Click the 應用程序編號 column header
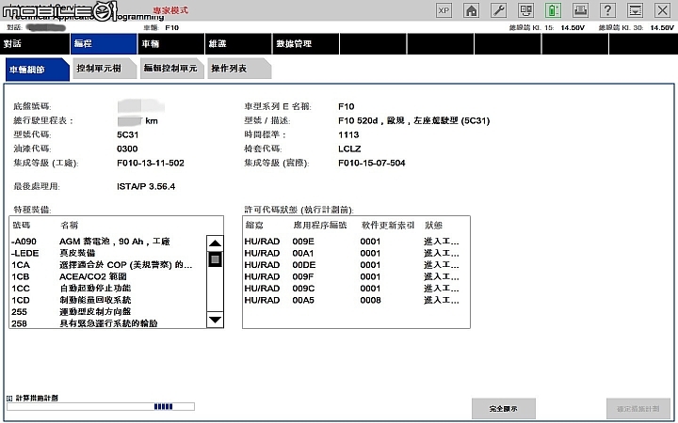Viewport: 678px width, 423px height. (320, 225)
